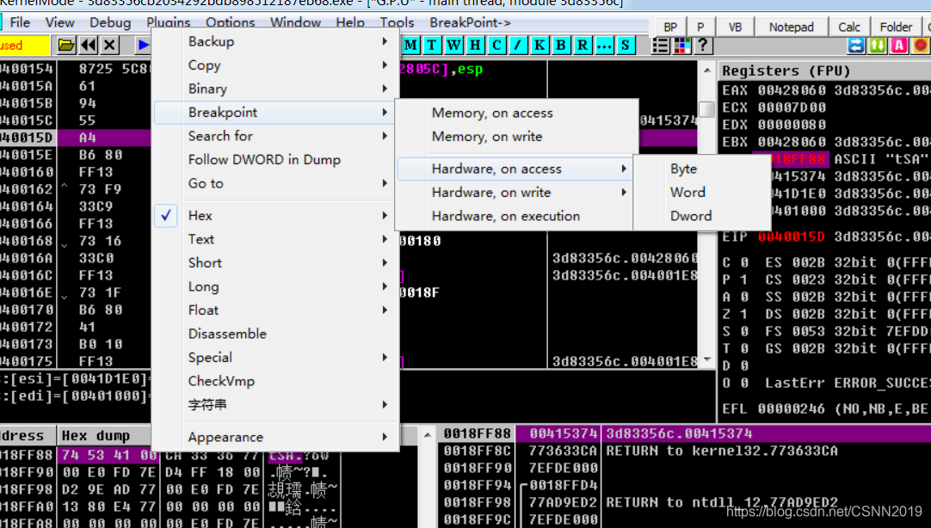The image size is (931, 528).
Task: Choose Hardware, on execution breakpoint
Action: pos(515,216)
